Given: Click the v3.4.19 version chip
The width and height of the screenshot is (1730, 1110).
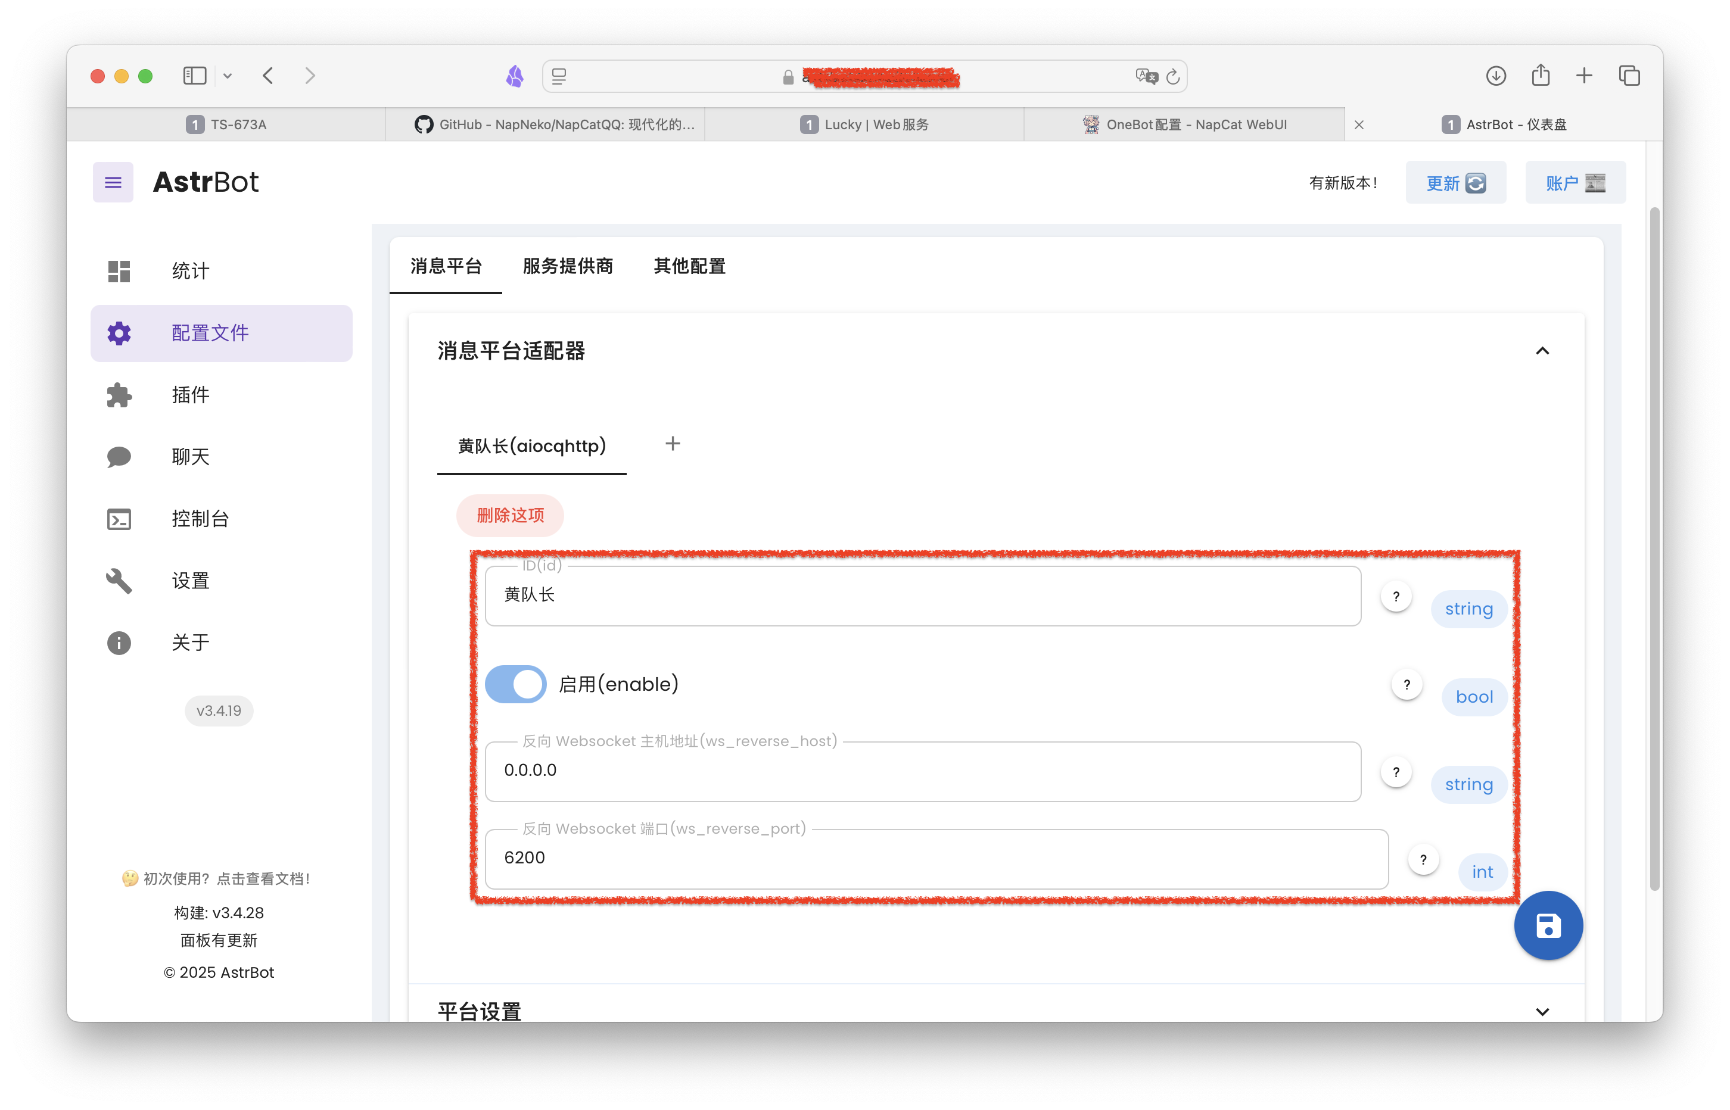Looking at the screenshot, I should pos(219,710).
